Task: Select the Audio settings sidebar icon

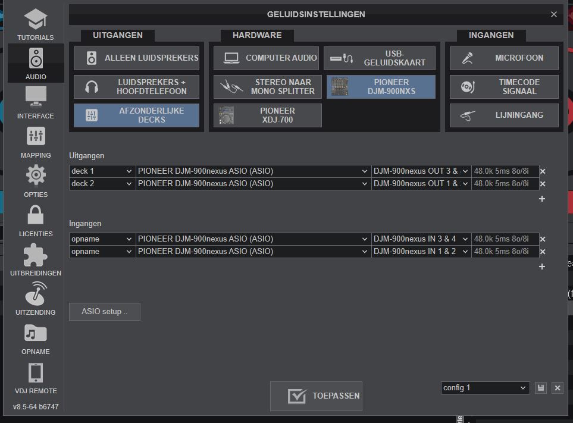Action: 36,63
